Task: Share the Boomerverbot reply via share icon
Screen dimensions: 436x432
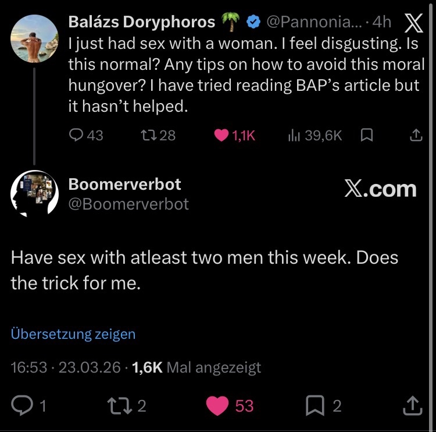Action: [412, 406]
